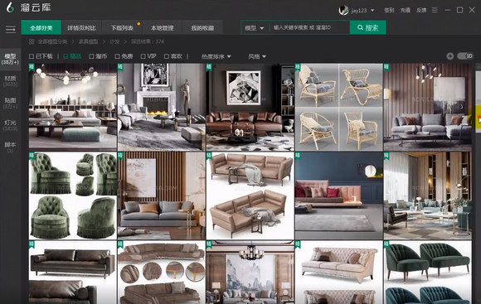Viewport: 481px width, 304px height.
Task: Toggle the sidebar collapse hamburger icon
Action: click(11, 30)
